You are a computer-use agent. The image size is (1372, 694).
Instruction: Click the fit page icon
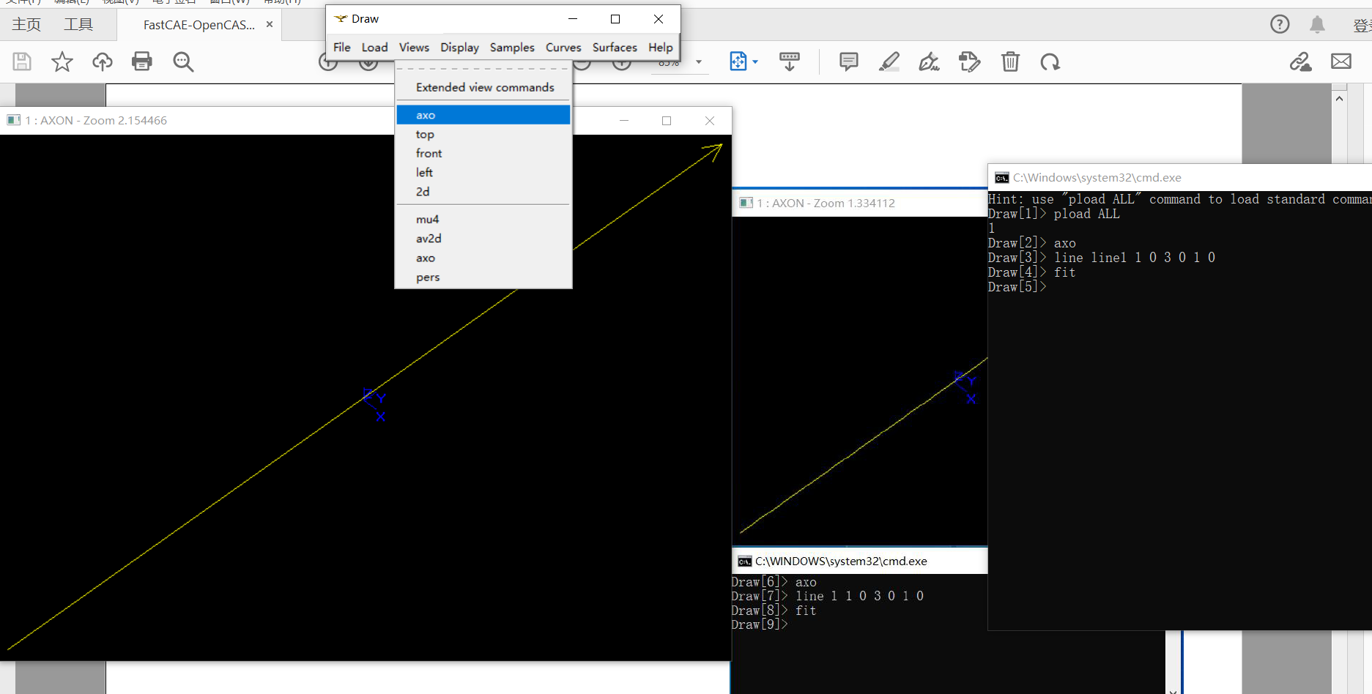coord(738,61)
